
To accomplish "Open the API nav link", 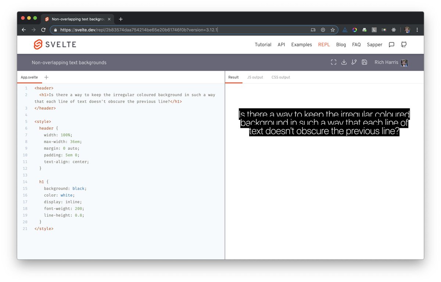I will (x=281, y=45).
